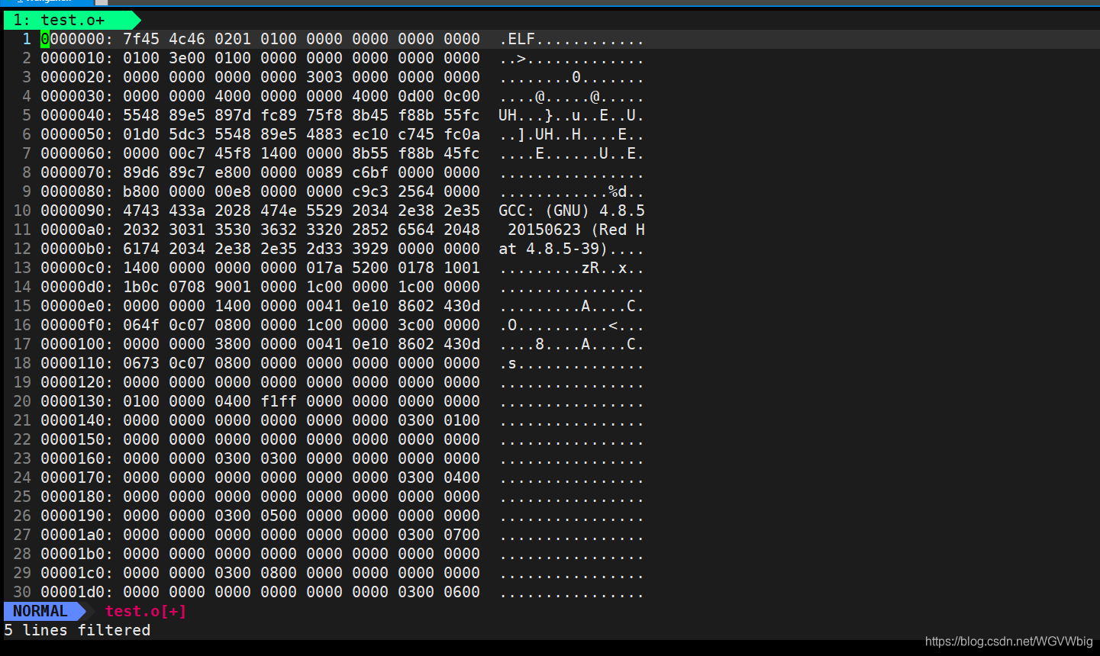Viewport: 1100px width, 656px height.
Task: Click hex value '0600' on line 30
Action: pyautogui.click(x=462, y=592)
